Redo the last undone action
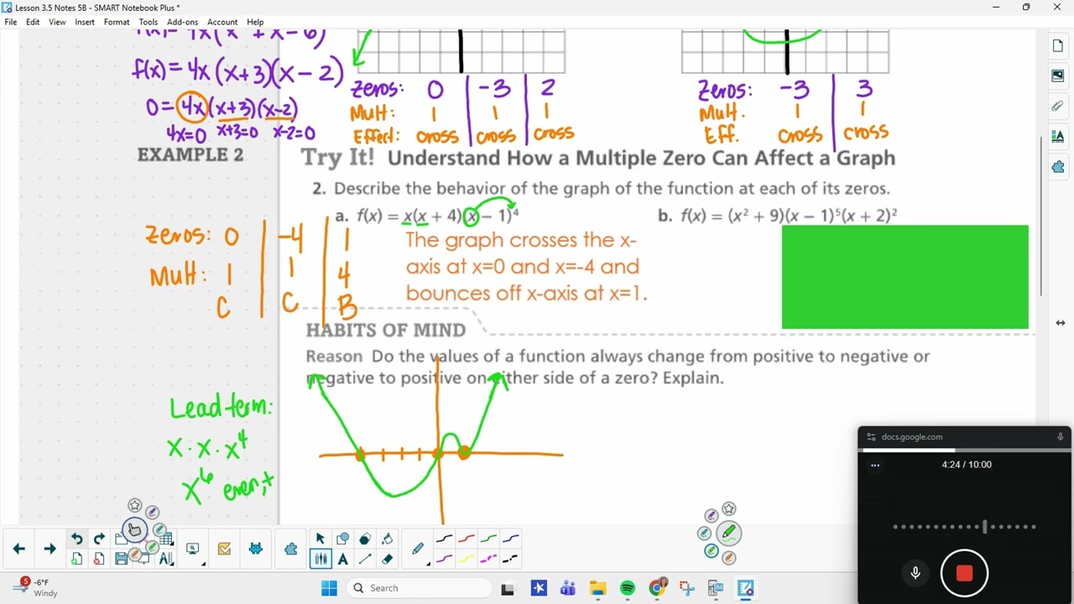The image size is (1074, 604). [99, 539]
